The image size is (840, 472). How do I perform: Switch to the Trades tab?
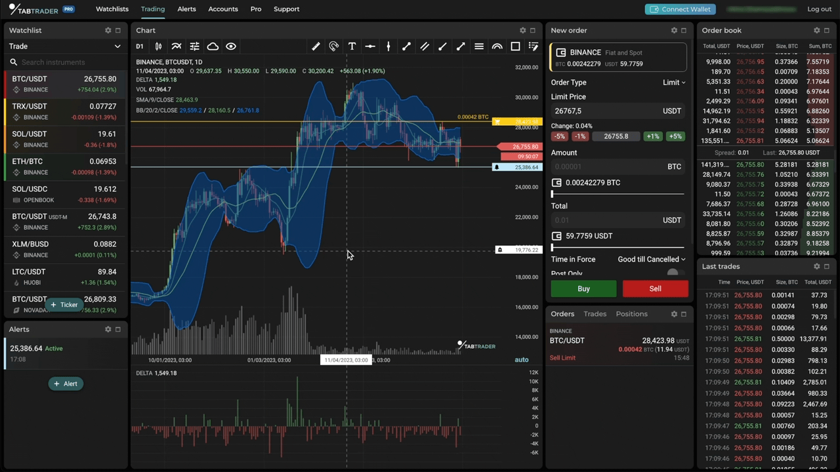(x=595, y=314)
